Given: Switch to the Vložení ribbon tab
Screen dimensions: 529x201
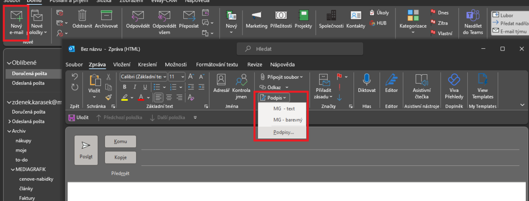Looking at the screenshot, I should tap(122, 64).
